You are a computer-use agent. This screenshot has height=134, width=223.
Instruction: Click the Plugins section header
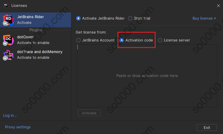36,30
